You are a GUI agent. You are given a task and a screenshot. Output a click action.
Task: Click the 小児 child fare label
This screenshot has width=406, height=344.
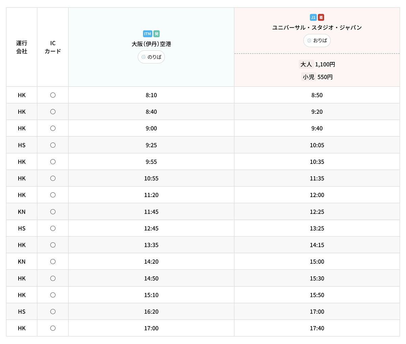pos(308,77)
